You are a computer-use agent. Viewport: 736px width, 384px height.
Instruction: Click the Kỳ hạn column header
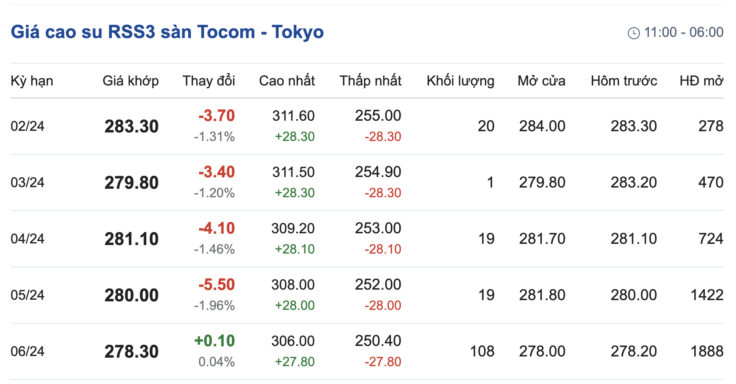[32, 81]
